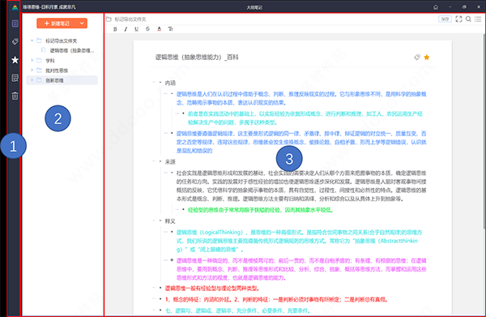Screen dimensions: 486x317
Task: Click the cyan line starting 七、逻辑与
Action: pyautogui.click(x=237, y=311)
